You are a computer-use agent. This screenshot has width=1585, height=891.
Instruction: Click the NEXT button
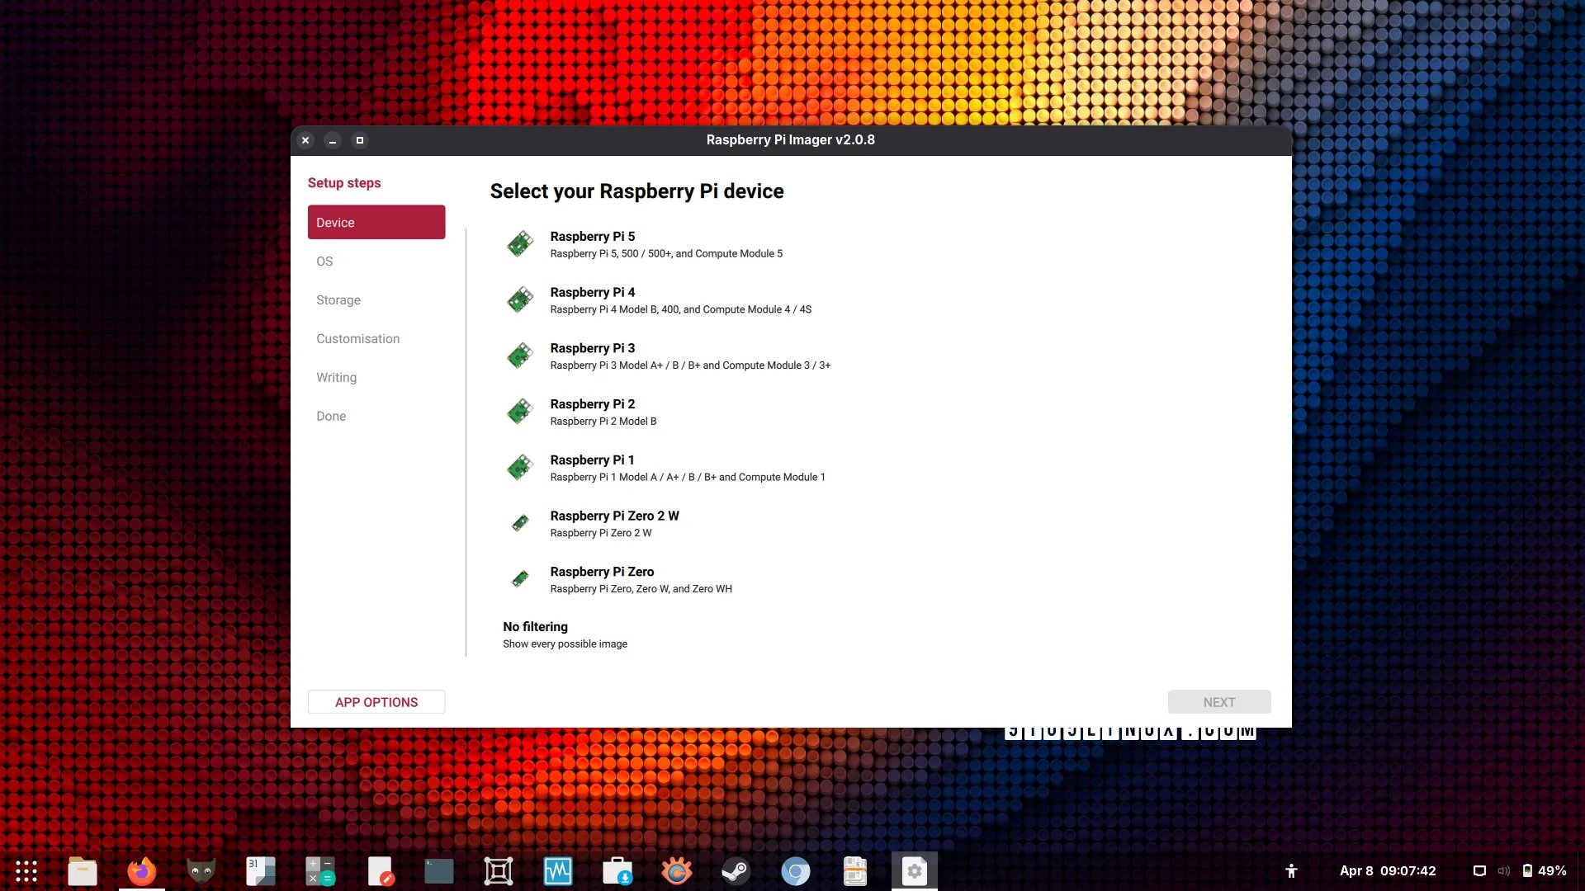[1218, 702]
